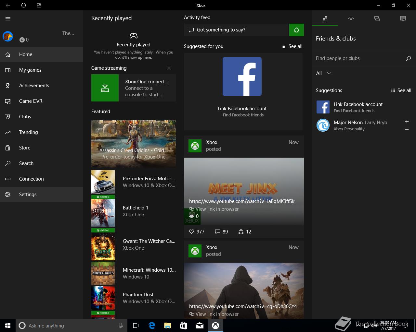Like the Jinx post with 977 hearts
This screenshot has height=332, width=416.
pos(197,232)
